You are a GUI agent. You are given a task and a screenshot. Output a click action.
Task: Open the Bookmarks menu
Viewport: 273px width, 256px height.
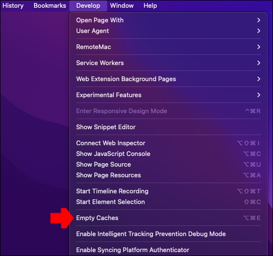coord(50,5)
